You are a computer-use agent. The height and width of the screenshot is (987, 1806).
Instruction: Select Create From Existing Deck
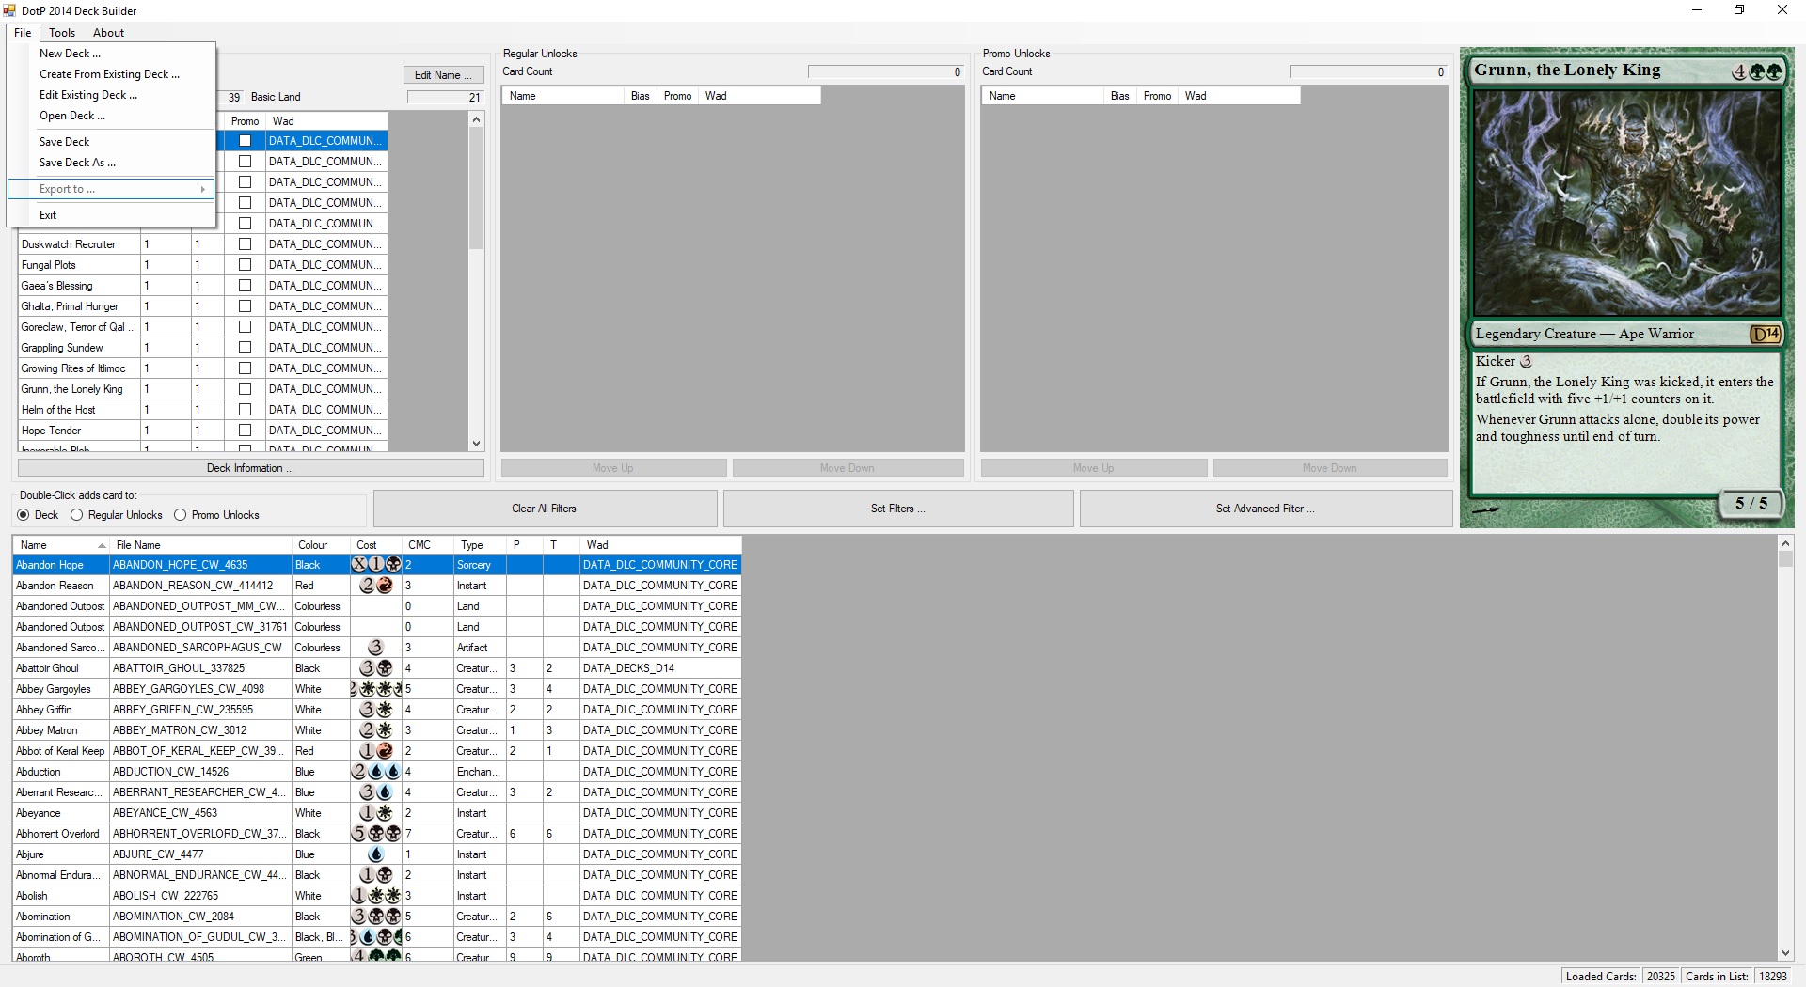pos(109,74)
